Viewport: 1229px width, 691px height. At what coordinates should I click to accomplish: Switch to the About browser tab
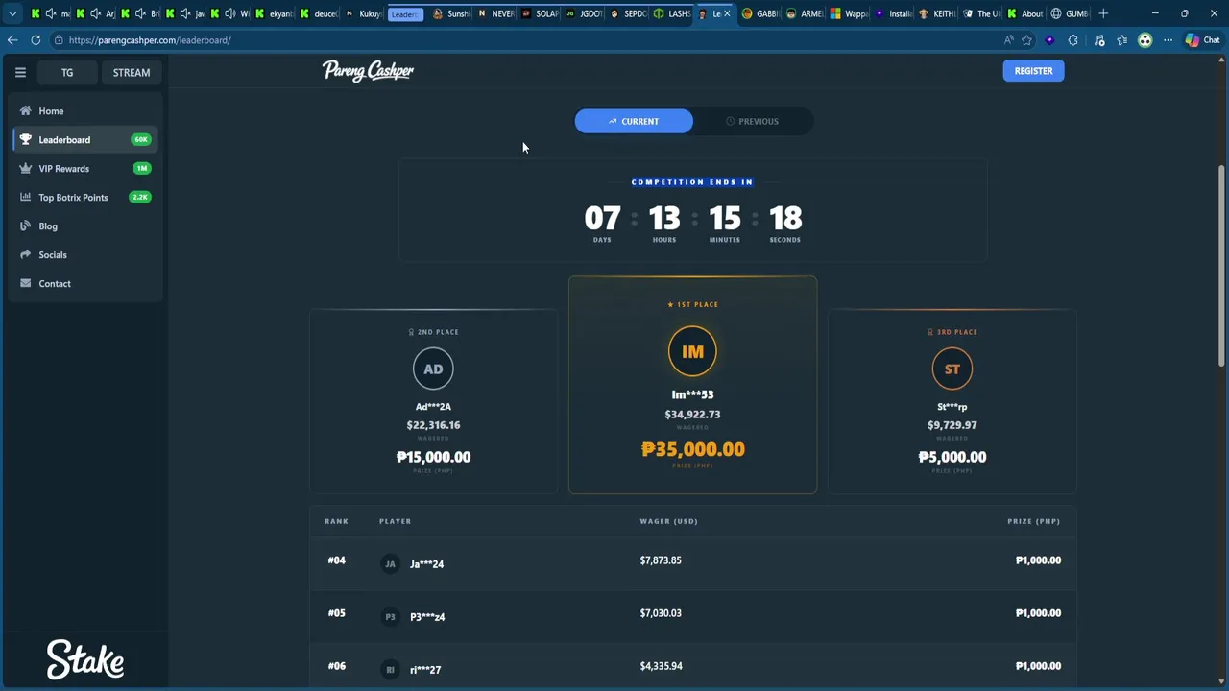click(1024, 13)
